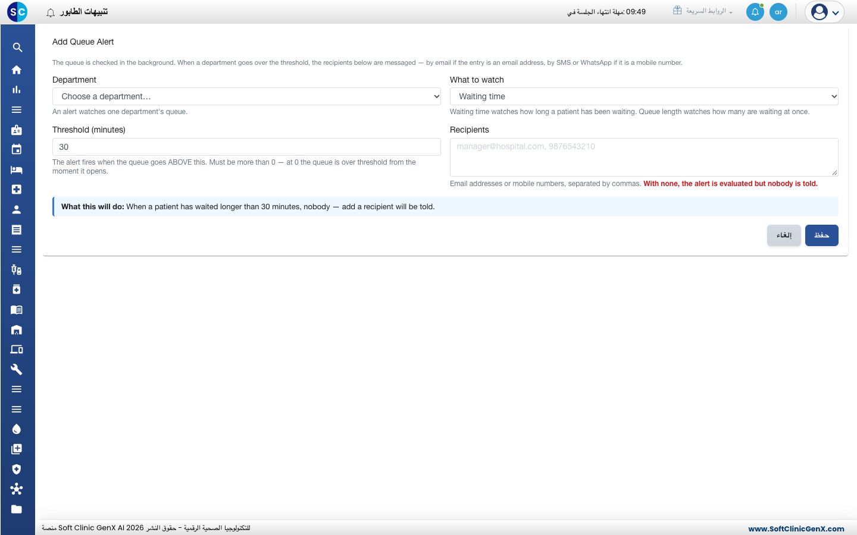Click the person icon in sidebar

(17, 209)
